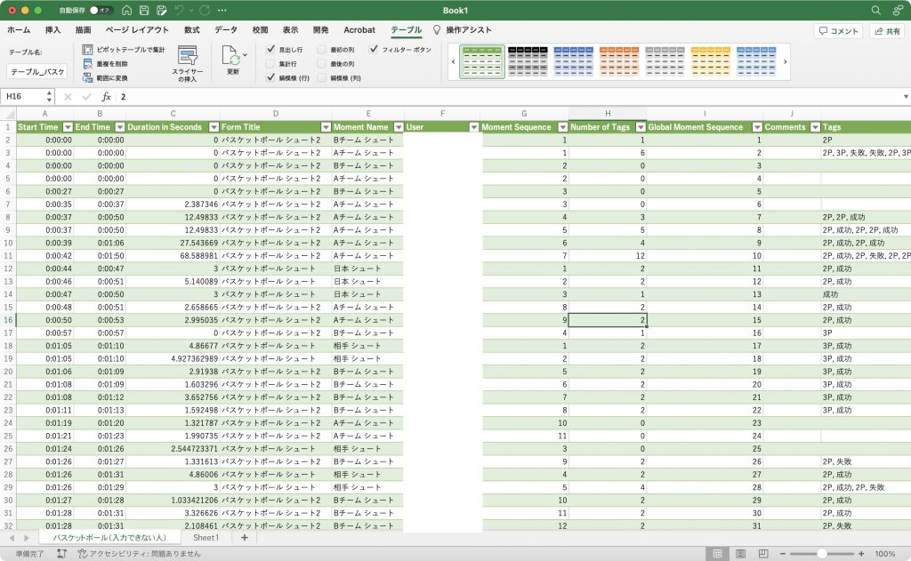Select the orange table style swatch
Viewport: 911px width, 561px height.
(x=618, y=61)
